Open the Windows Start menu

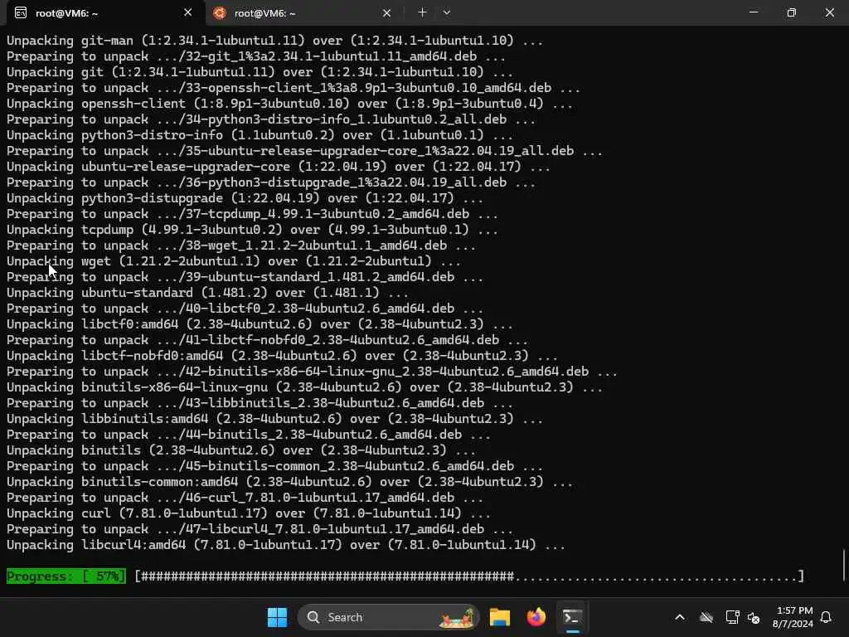pos(277,617)
